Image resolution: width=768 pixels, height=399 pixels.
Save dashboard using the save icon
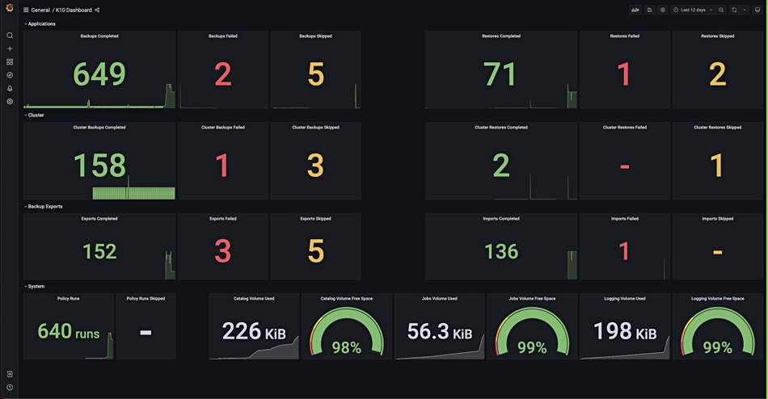tap(649, 10)
